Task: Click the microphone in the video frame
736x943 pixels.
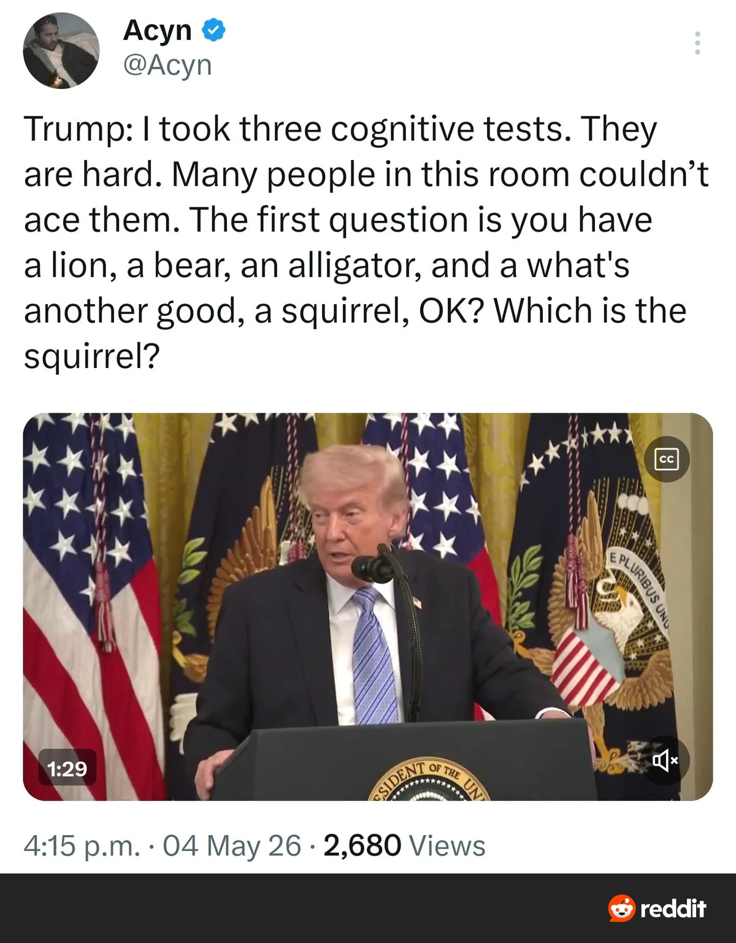Action: pos(373,569)
